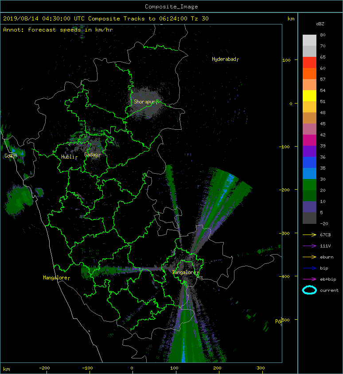
Task: Click the eb+bip legend label
Action: click(328, 279)
